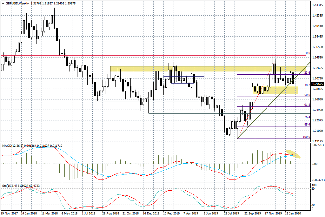325x217 pixels.
Task: Click the chart shift triangle beside GBPUSD title
Action: [x=2, y=3]
